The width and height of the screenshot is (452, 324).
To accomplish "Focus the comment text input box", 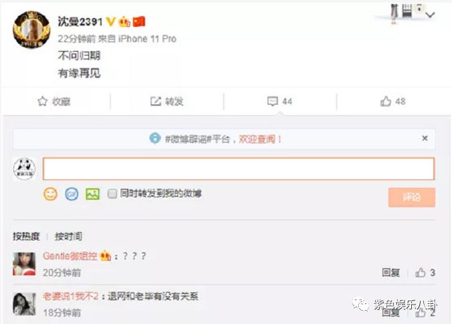I will (x=238, y=169).
